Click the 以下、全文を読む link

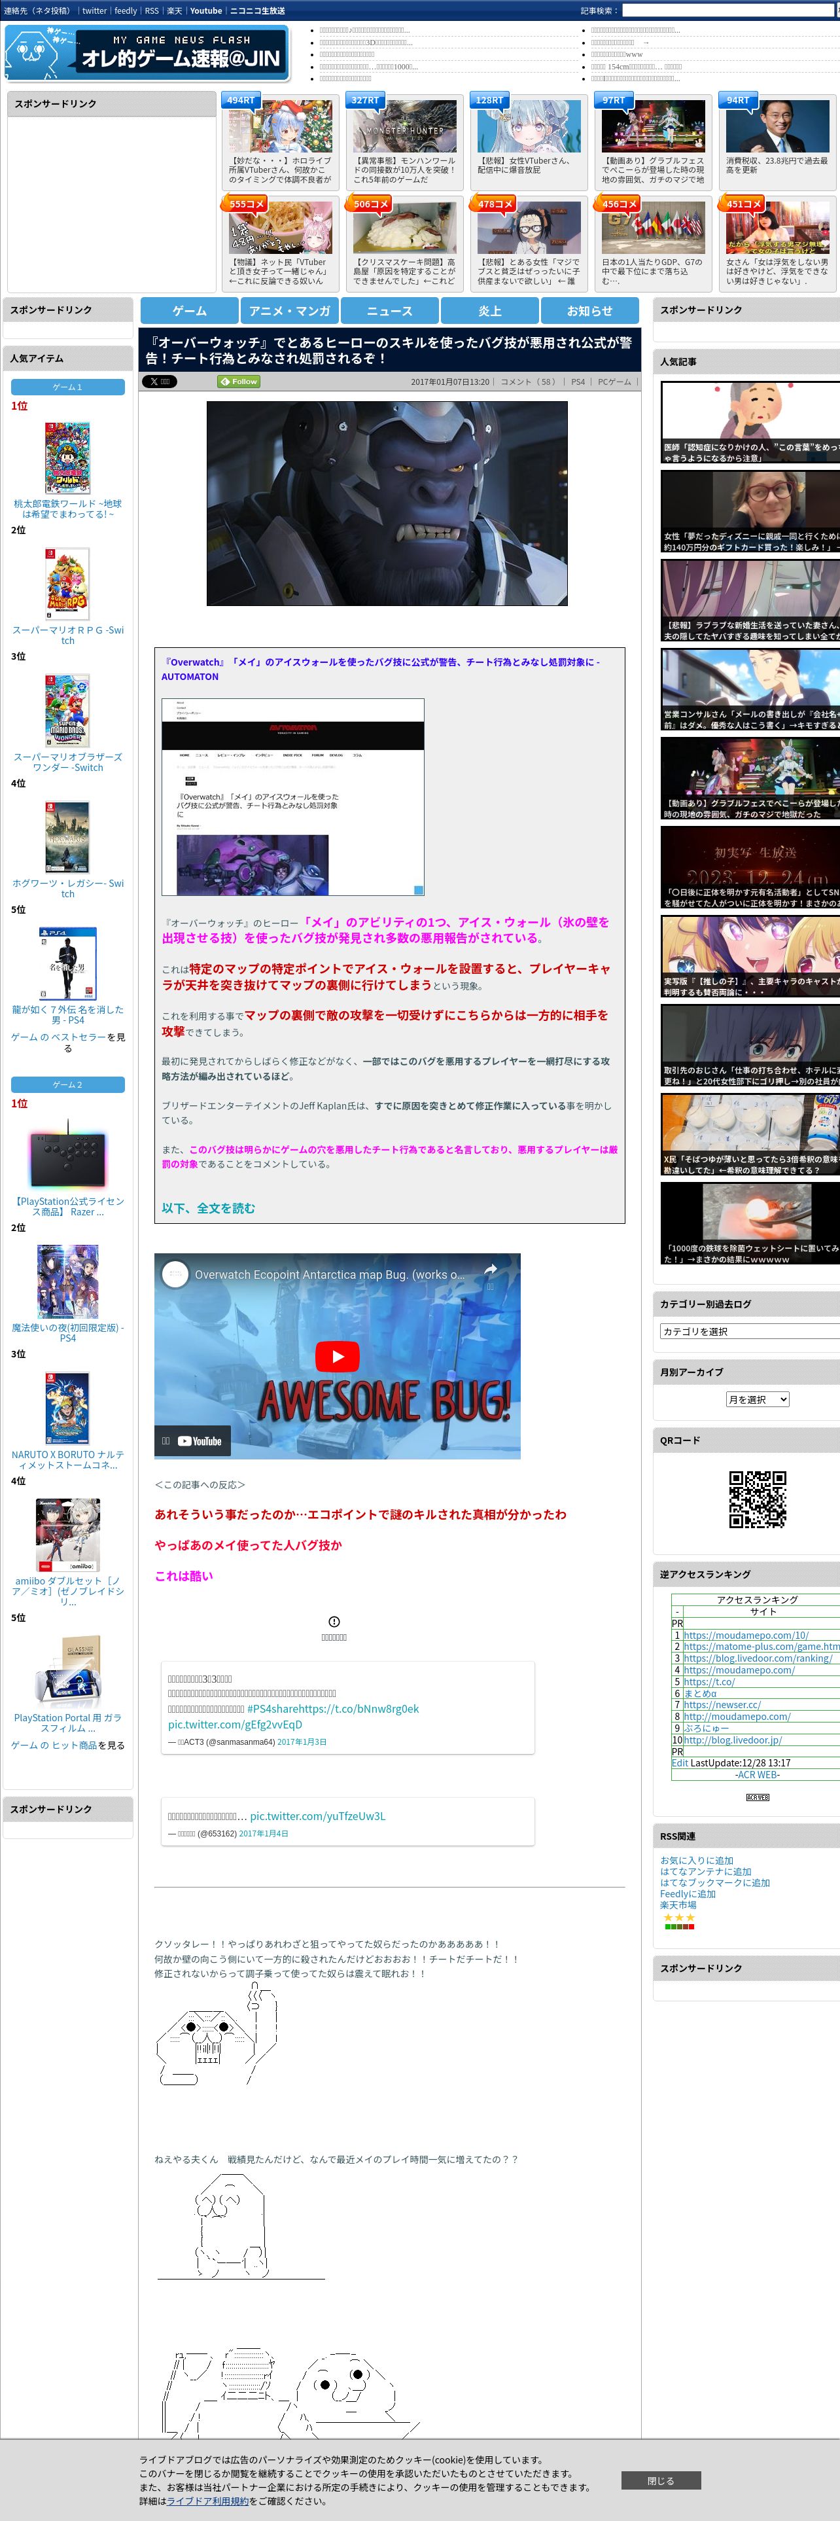tap(208, 1207)
